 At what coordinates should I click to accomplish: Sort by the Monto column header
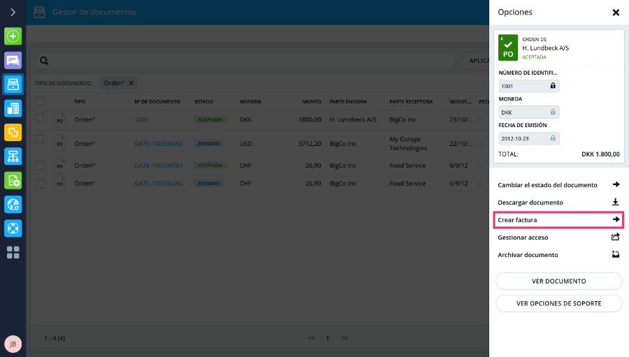click(312, 102)
